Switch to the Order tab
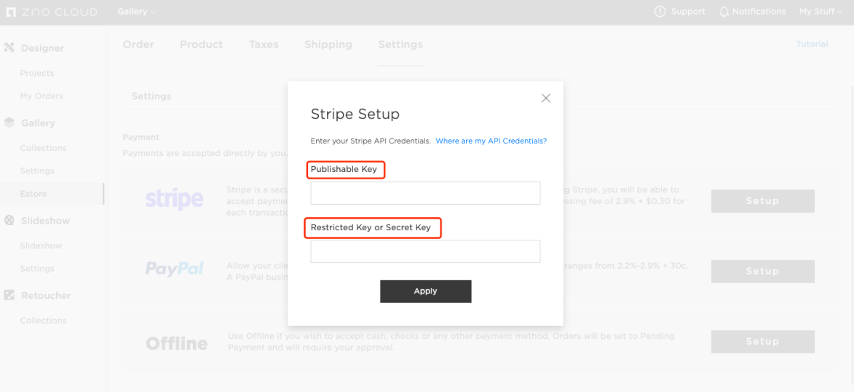Screen dimensions: 854x392 point(138,44)
